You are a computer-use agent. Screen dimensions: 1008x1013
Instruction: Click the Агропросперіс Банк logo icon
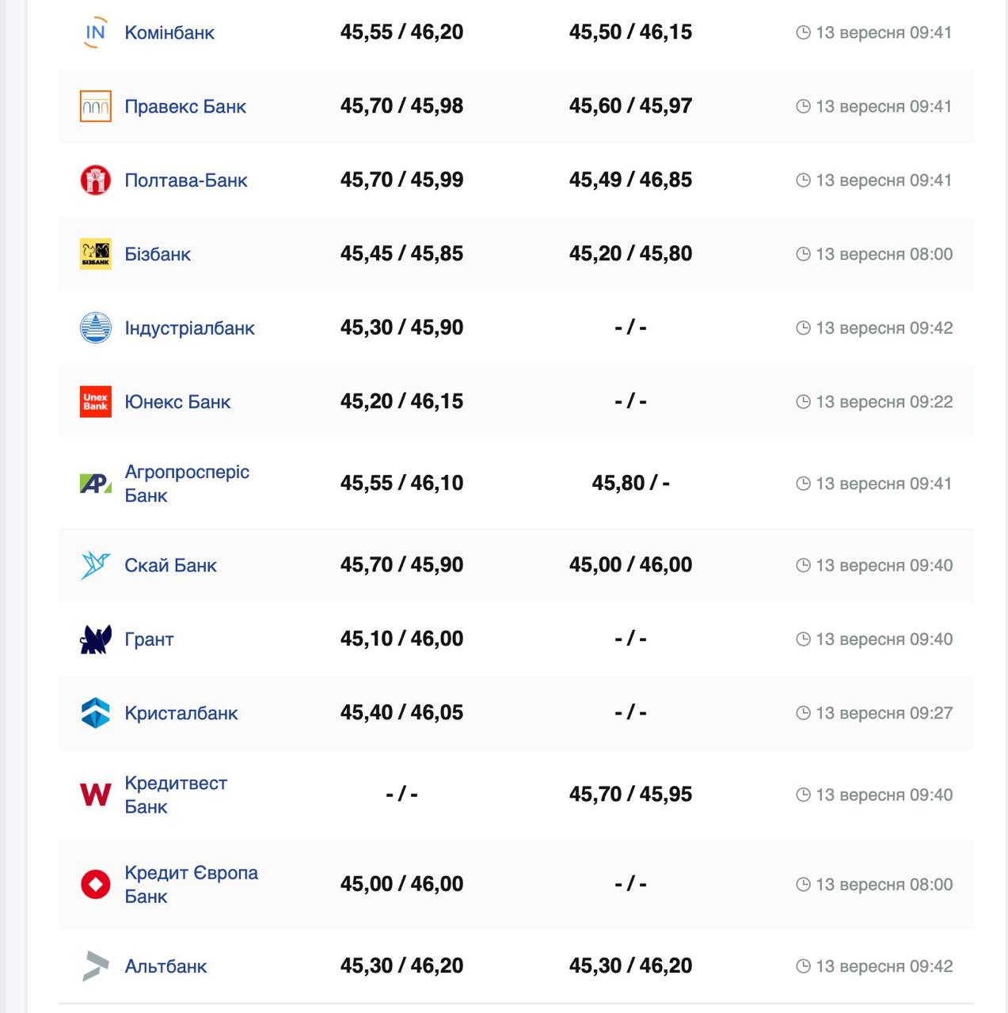click(x=95, y=484)
